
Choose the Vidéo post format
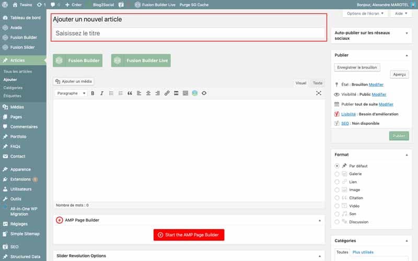pos(337,206)
